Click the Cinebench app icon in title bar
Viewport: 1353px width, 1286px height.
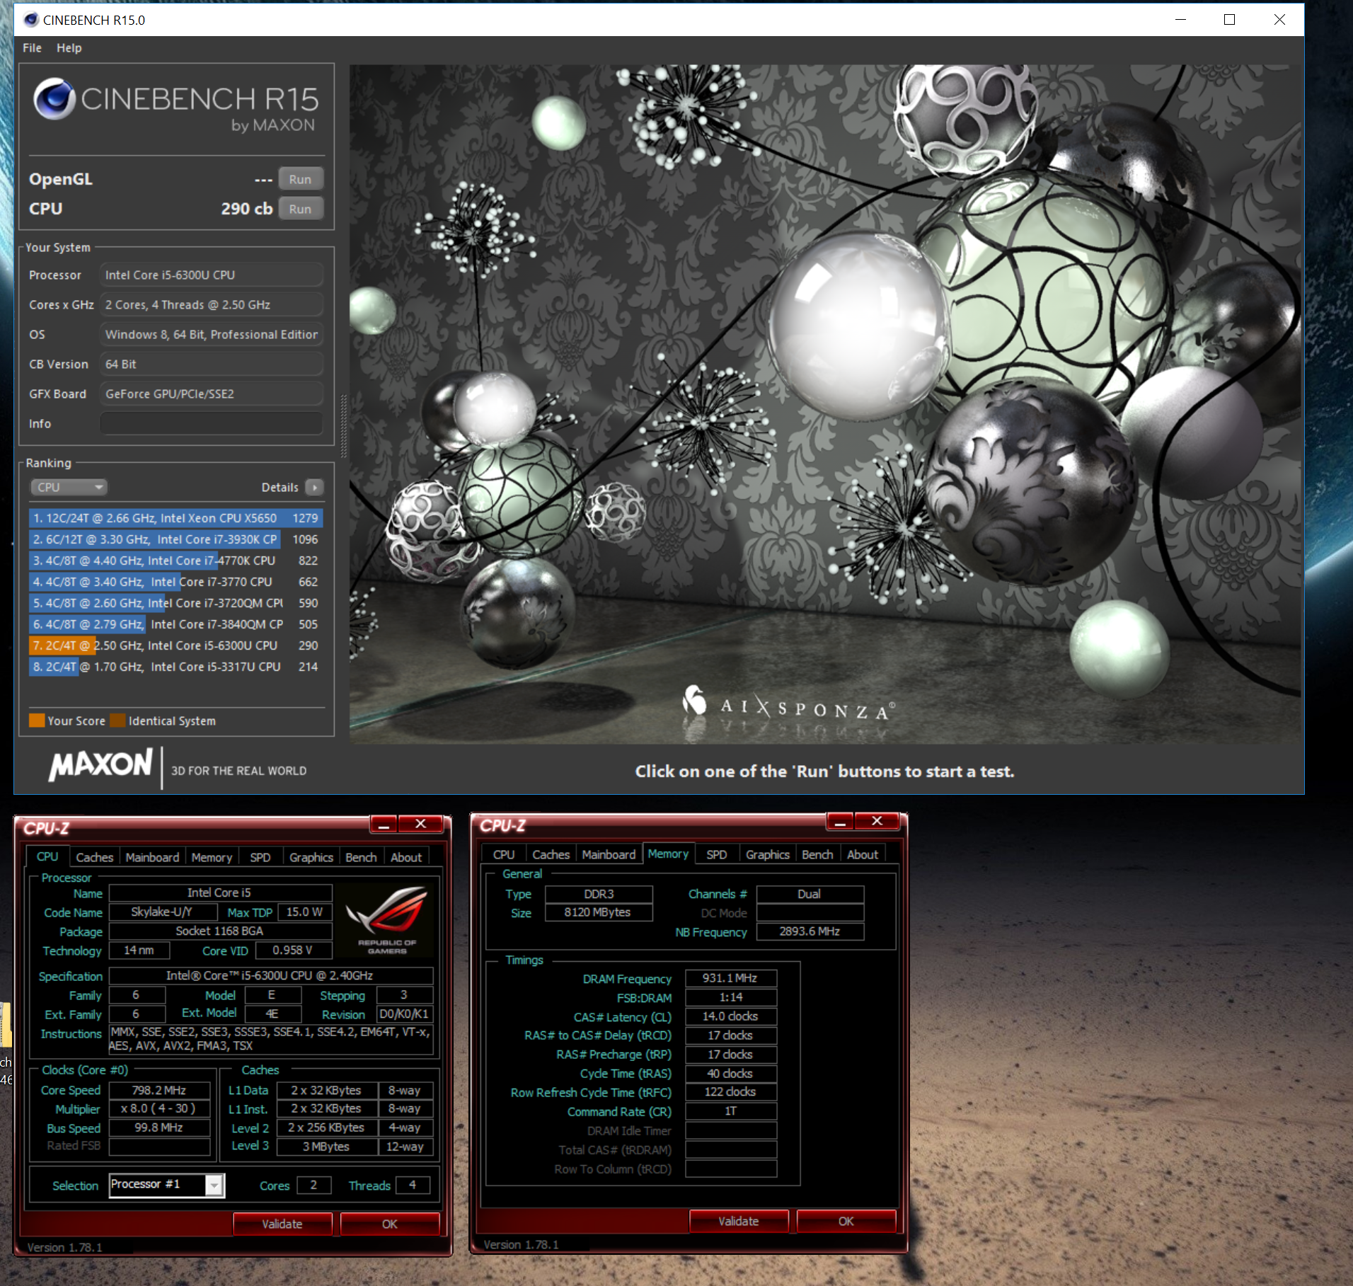click(x=31, y=20)
